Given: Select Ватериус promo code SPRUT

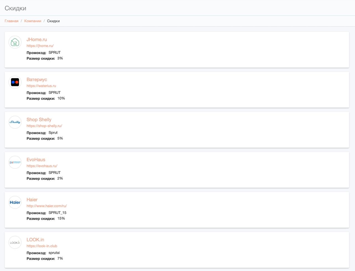Looking at the screenshot, I should (55, 93).
